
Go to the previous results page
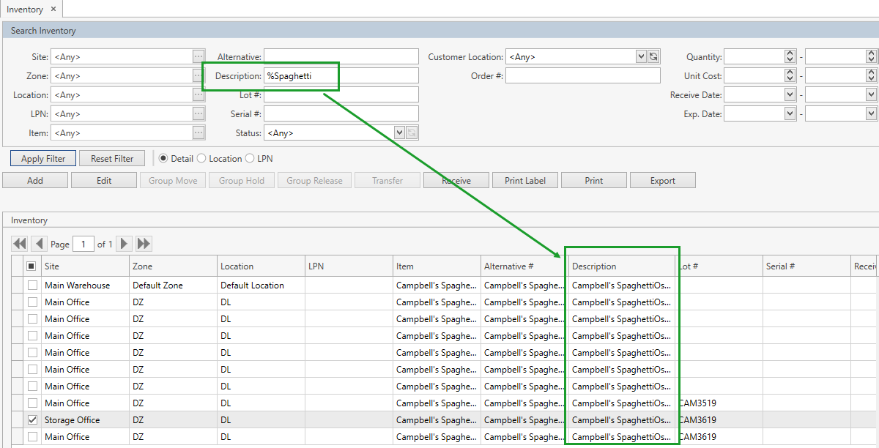coord(39,244)
